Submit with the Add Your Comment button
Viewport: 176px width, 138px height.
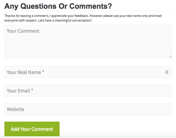[x=32, y=129]
